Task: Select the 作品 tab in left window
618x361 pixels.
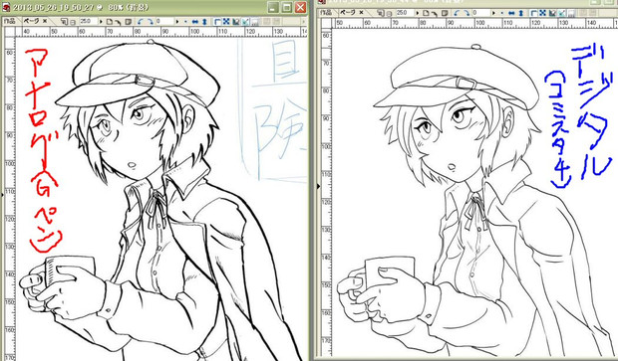Action: 9,21
